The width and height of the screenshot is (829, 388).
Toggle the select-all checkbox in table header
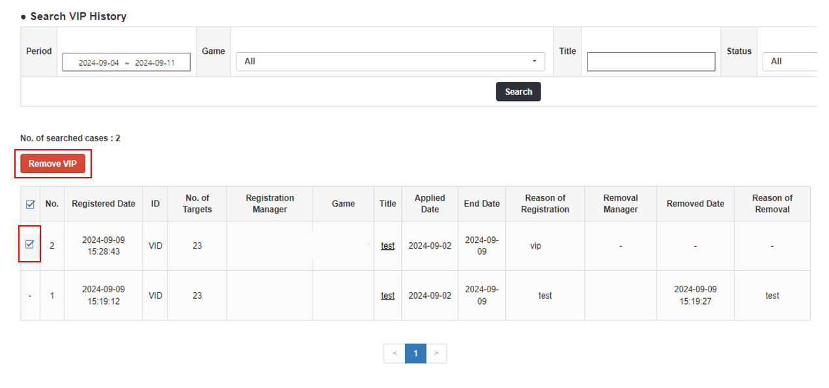30,204
